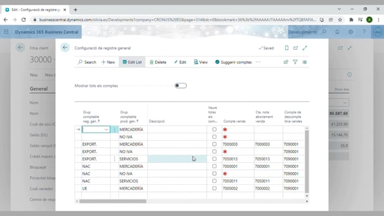Open the Grup comptable neg. gen. dropdown
Viewport: 384px width, 216px height.
coord(106,130)
